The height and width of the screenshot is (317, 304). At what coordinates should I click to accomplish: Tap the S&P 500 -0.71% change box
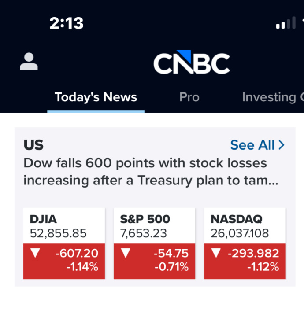click(x=155, y=262)
